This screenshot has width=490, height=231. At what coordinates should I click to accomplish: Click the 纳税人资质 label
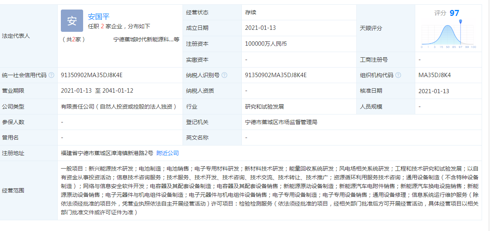tap(200, 91)
